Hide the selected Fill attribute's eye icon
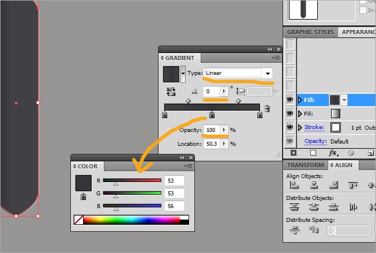376x253 pixels. (x=289, y=100)
